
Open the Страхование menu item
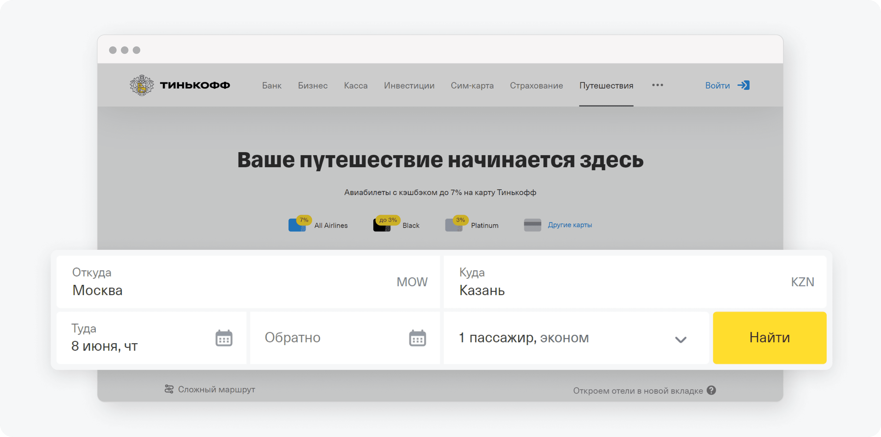point(536,86)
